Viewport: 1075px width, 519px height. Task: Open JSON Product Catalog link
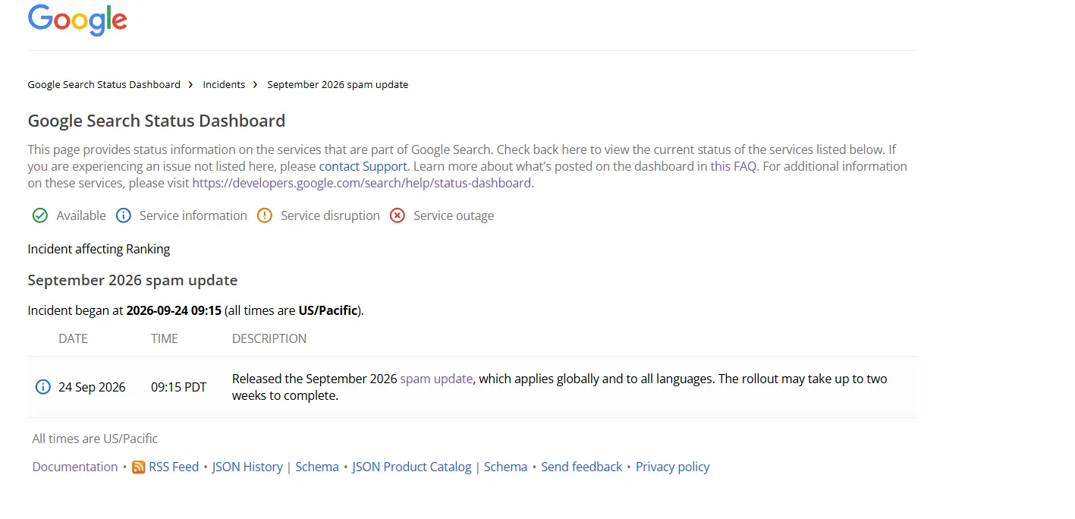(x=412, y=467)
